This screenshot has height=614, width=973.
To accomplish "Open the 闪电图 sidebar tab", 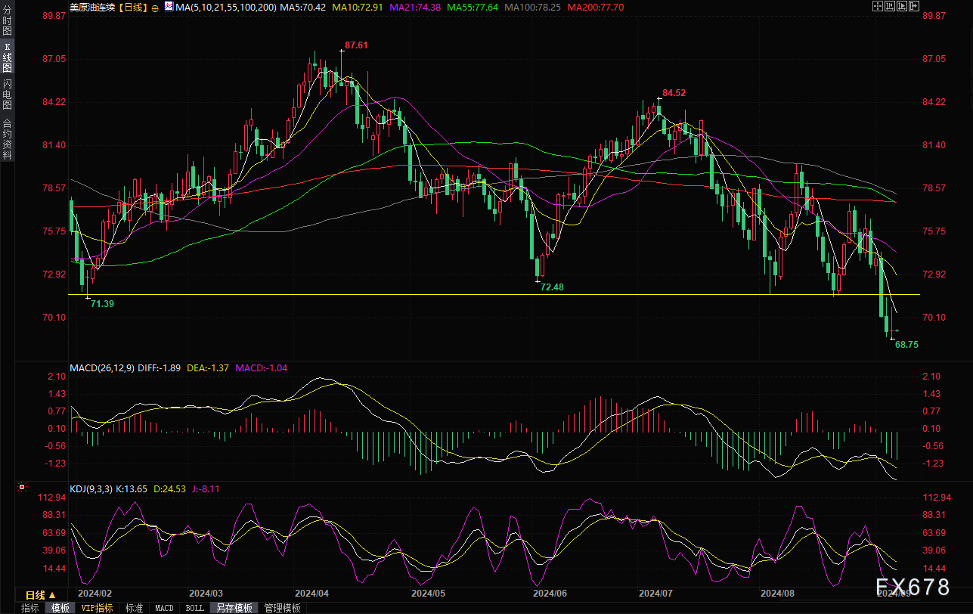I will click(7, 94).
